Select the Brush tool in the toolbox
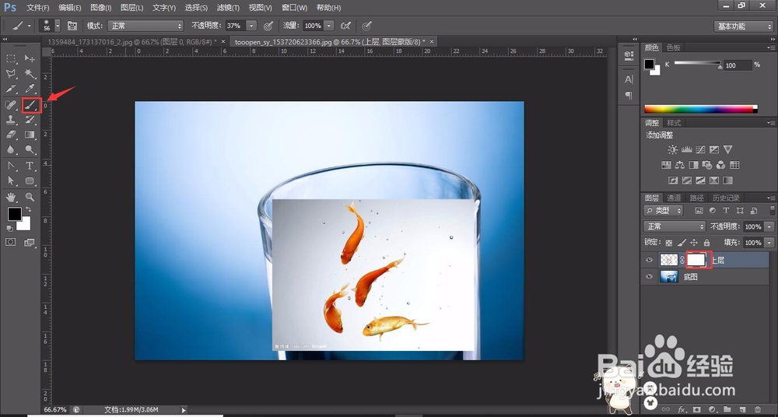Viewport: 778px width, 417px height. point(31,105)
